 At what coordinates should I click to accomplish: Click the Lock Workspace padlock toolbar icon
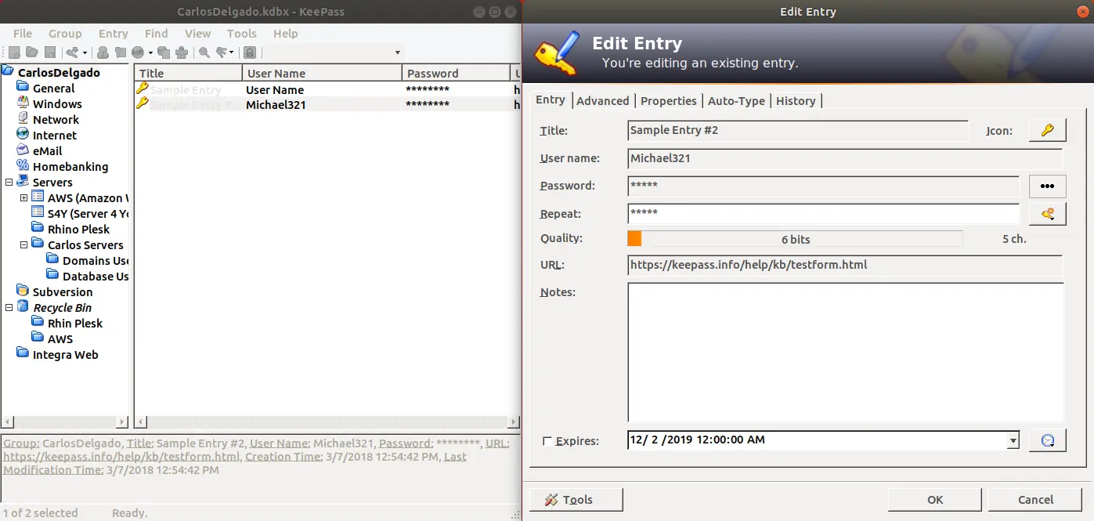point(249,52)
